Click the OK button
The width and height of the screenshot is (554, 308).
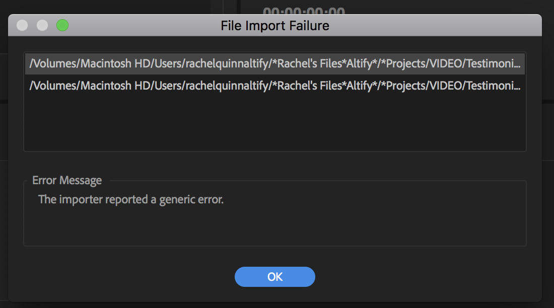coord(275,277)
